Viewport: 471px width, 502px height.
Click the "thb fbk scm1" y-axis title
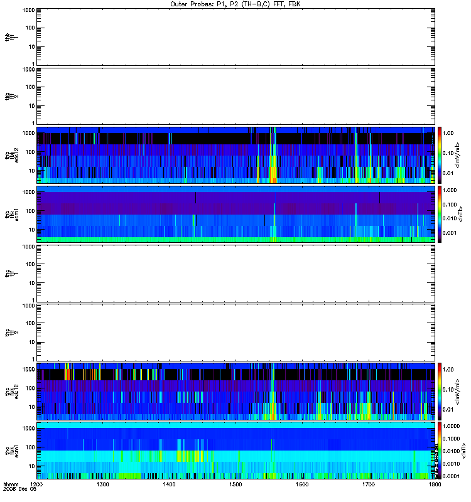pos(12,214)
